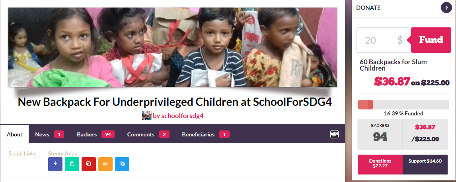View the Comments tab
456x182 pixels.
(x=148, y=134)
